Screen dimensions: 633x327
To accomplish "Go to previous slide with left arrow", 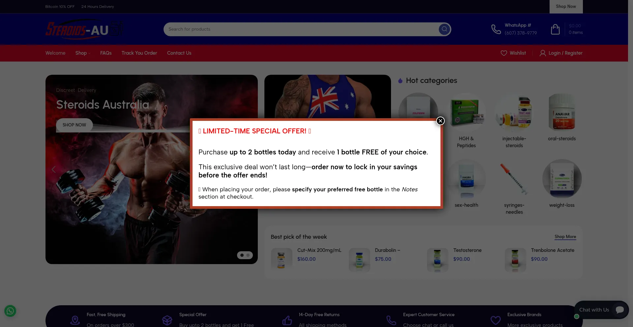I will (53, 169).
